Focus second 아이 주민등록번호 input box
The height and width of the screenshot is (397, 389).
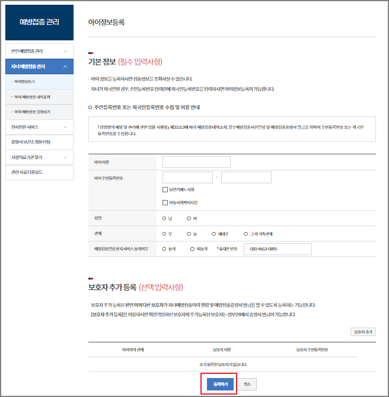(246, 177)
